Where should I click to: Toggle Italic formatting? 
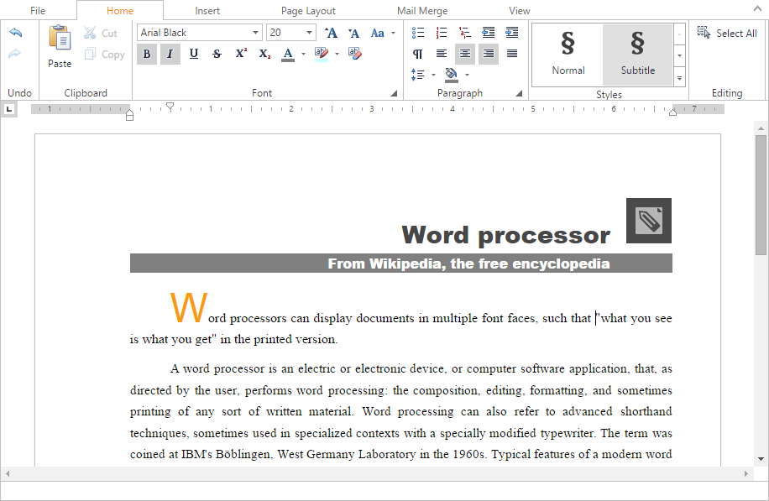click(170, 54)
